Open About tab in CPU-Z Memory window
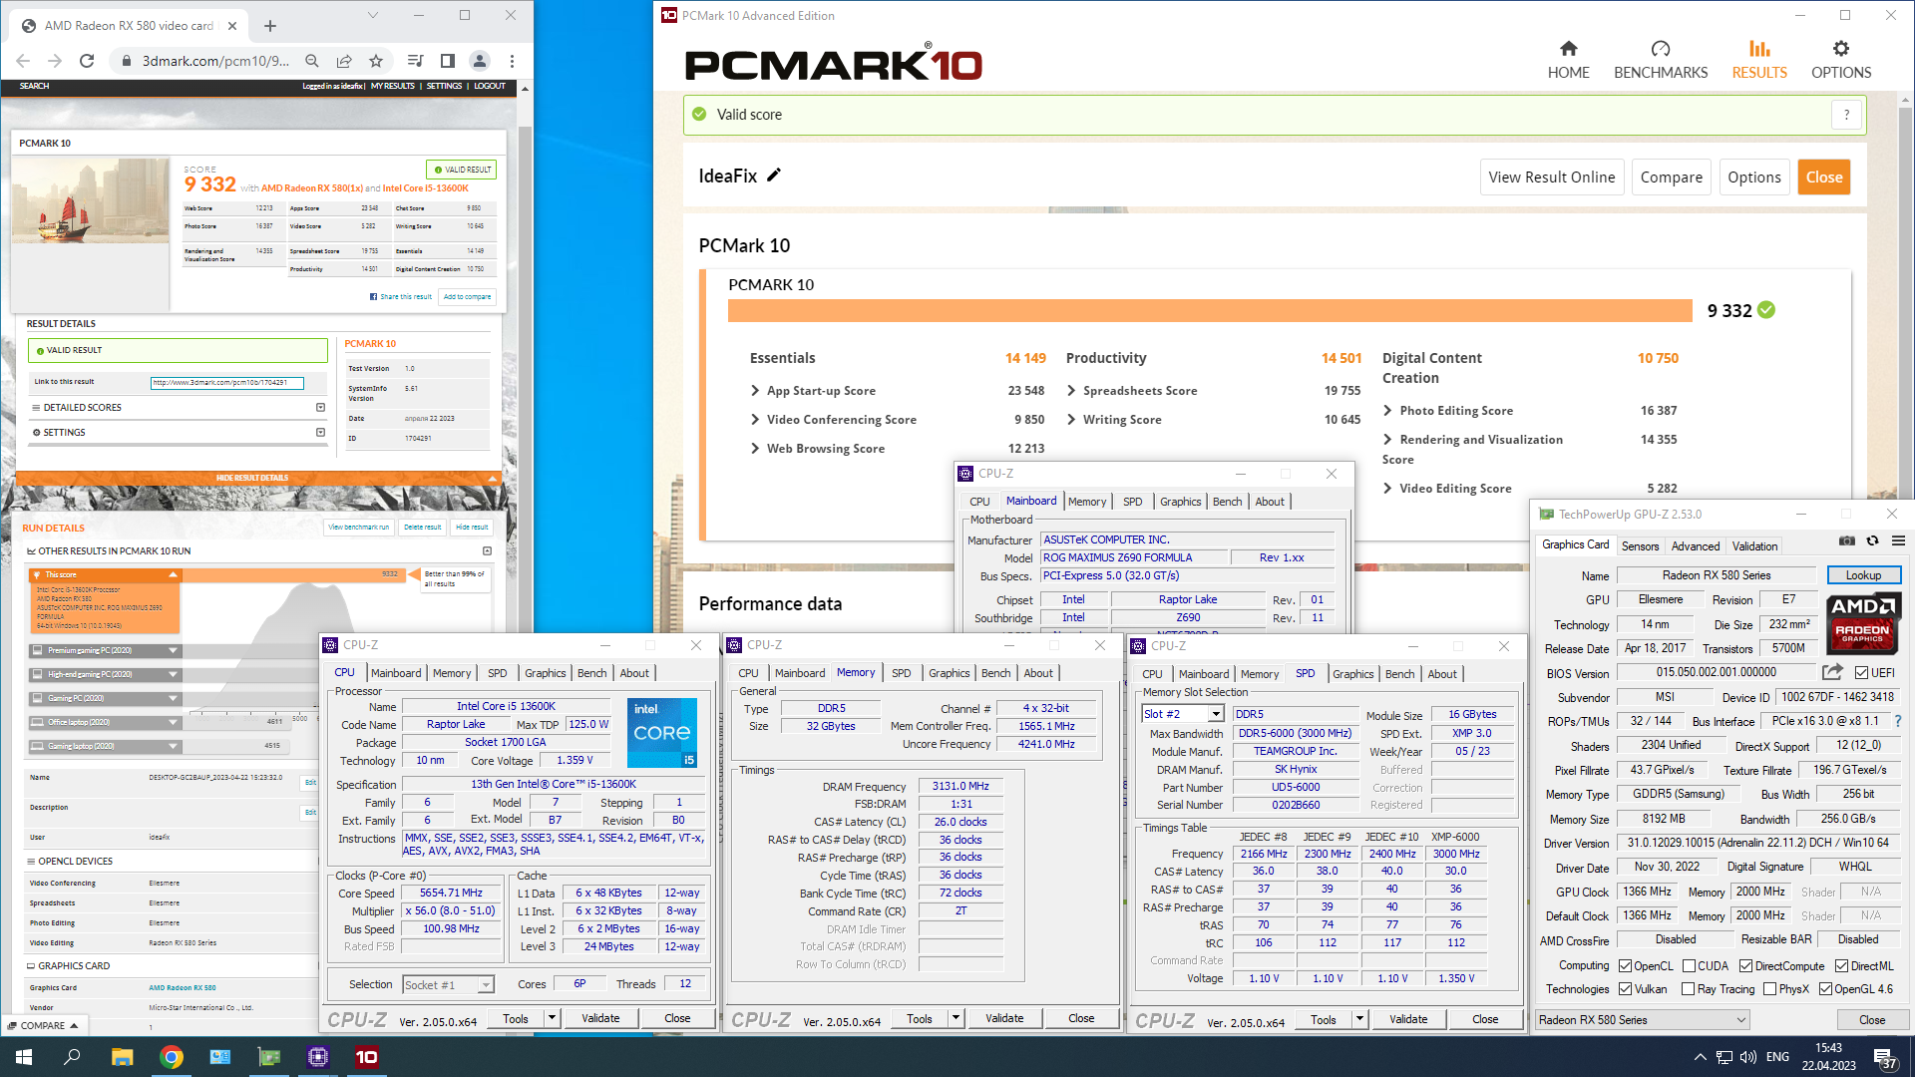Screen dimensions: 1915x1077 point(1037,673)
